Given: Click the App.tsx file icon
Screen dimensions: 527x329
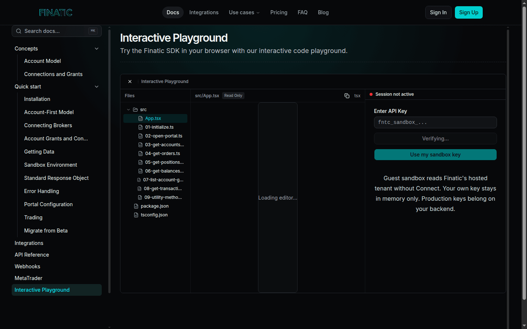Looking at the screenshot, I should tap(141, 118).
